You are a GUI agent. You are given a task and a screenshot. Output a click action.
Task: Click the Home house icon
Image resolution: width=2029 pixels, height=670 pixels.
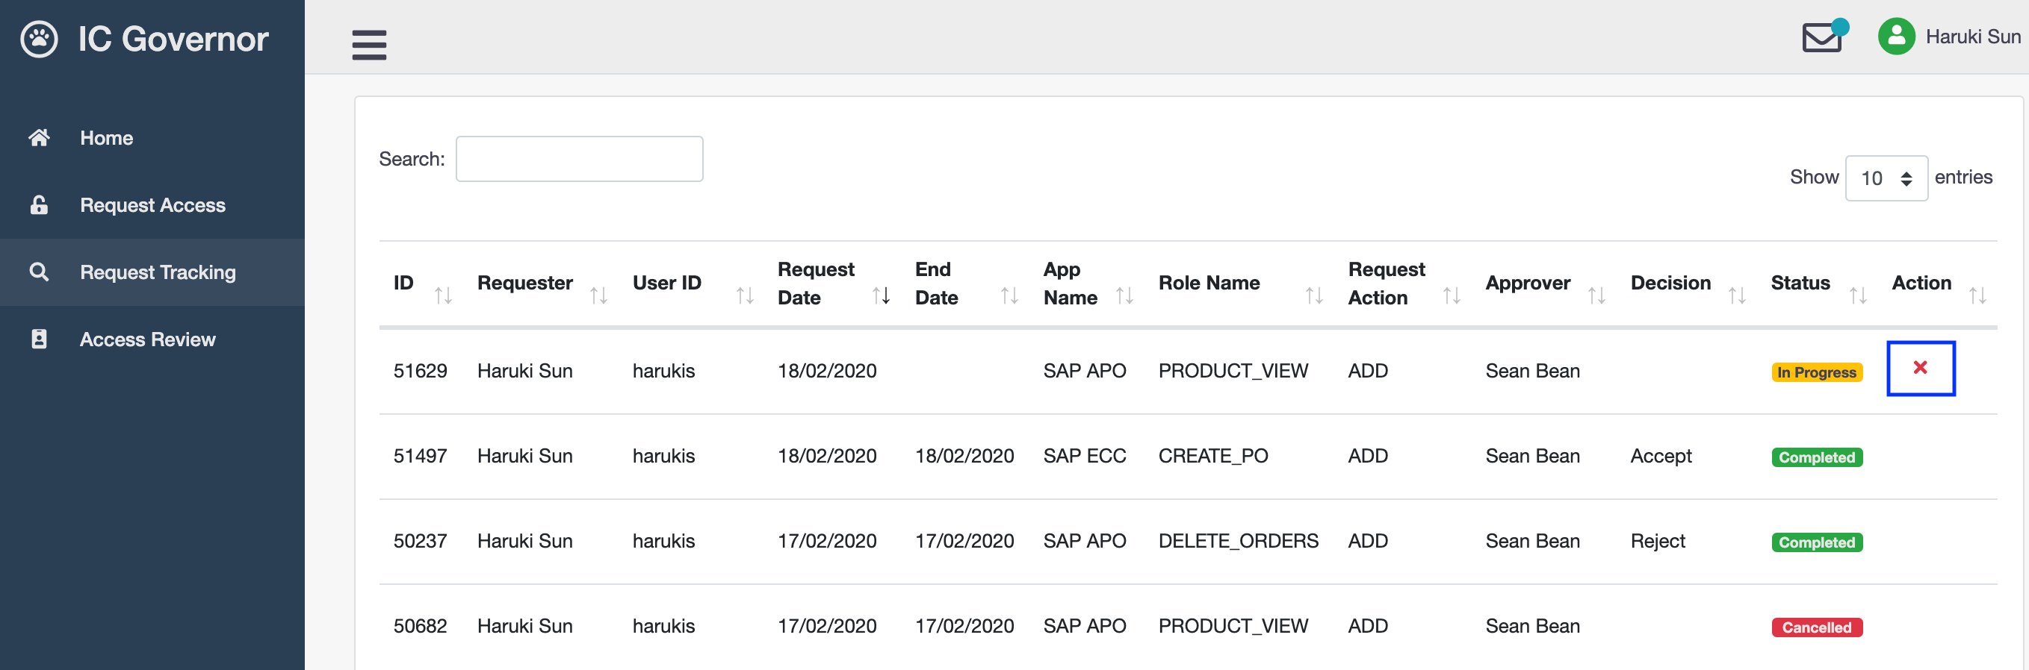[x=39, y=137]
